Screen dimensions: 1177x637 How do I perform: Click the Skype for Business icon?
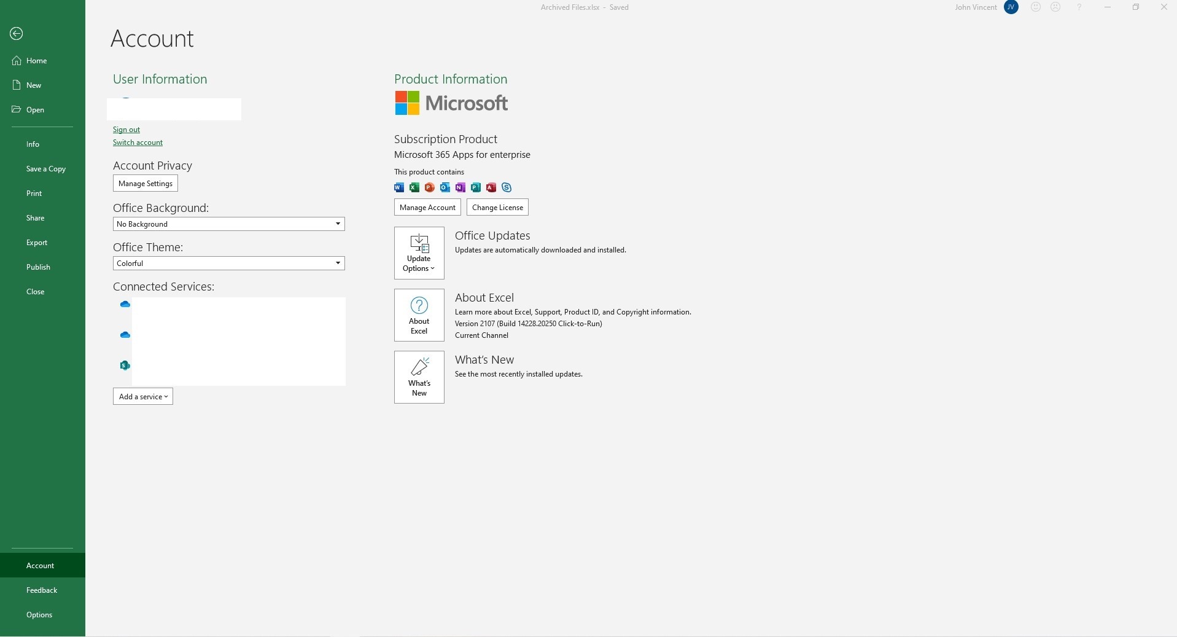click(x=507, y=187)
